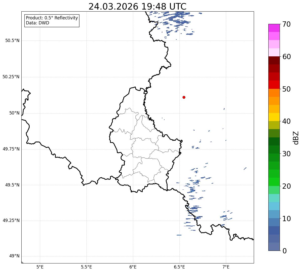
Task: Click the colorbar tick label 50
Action: click(x=286, y=89)
